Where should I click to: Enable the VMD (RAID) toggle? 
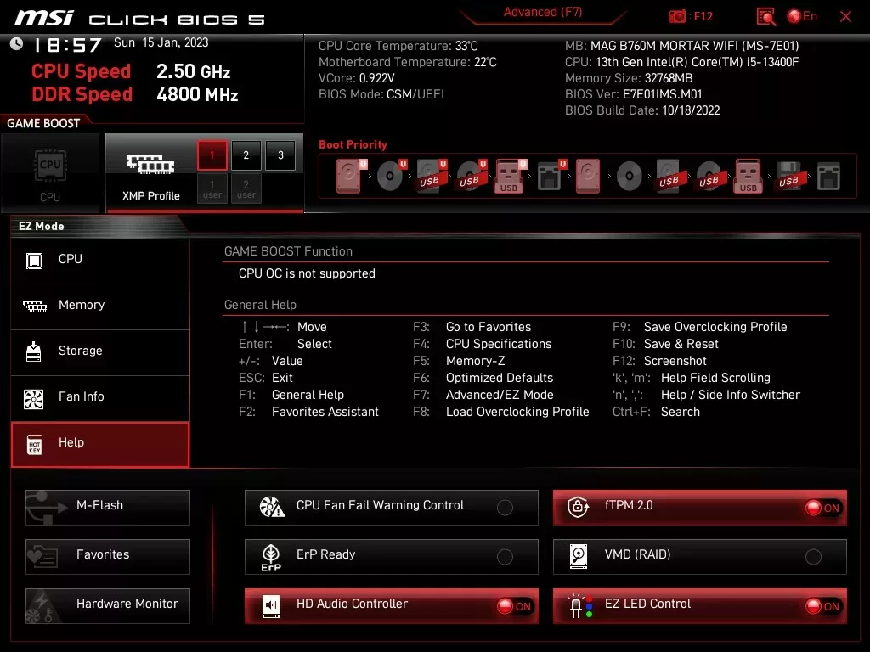[x=814, y=556]
